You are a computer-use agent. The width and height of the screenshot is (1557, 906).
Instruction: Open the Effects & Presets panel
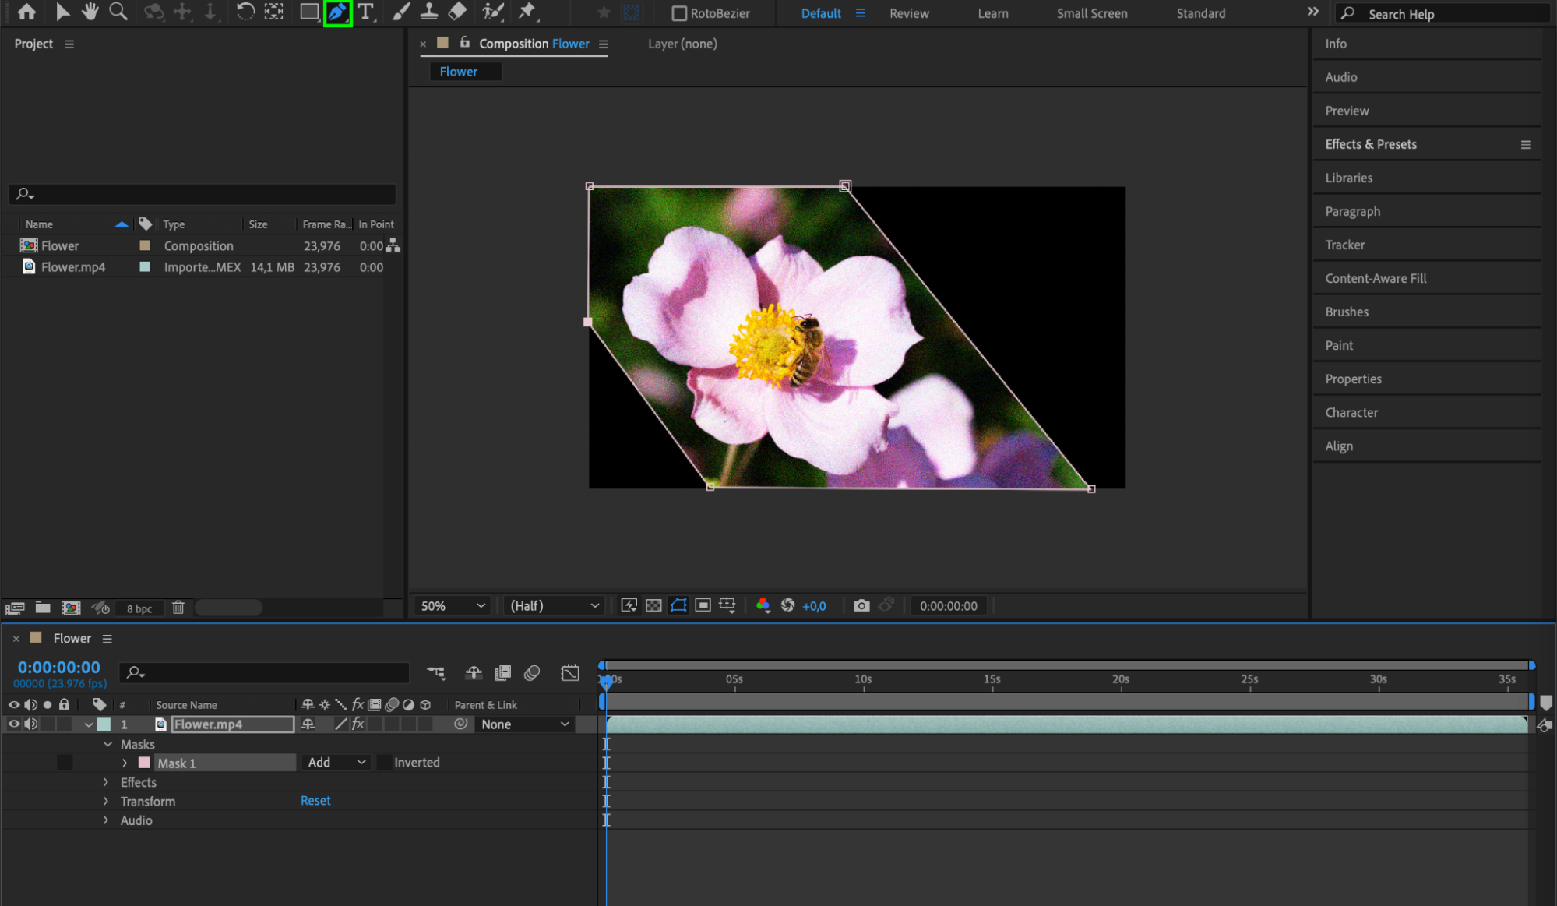click(1370, 144)
